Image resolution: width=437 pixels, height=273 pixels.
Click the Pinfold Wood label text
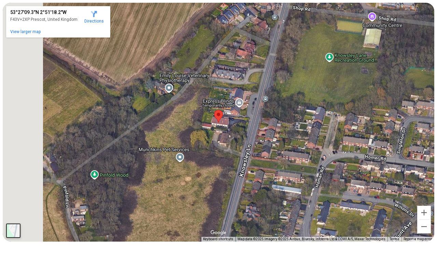pyautogui.click(x=114, y=175)
